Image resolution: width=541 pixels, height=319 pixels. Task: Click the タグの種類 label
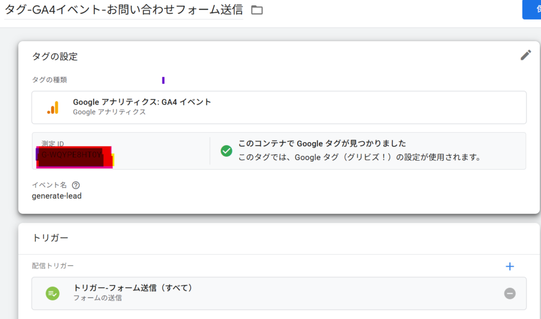coord(49,80)
